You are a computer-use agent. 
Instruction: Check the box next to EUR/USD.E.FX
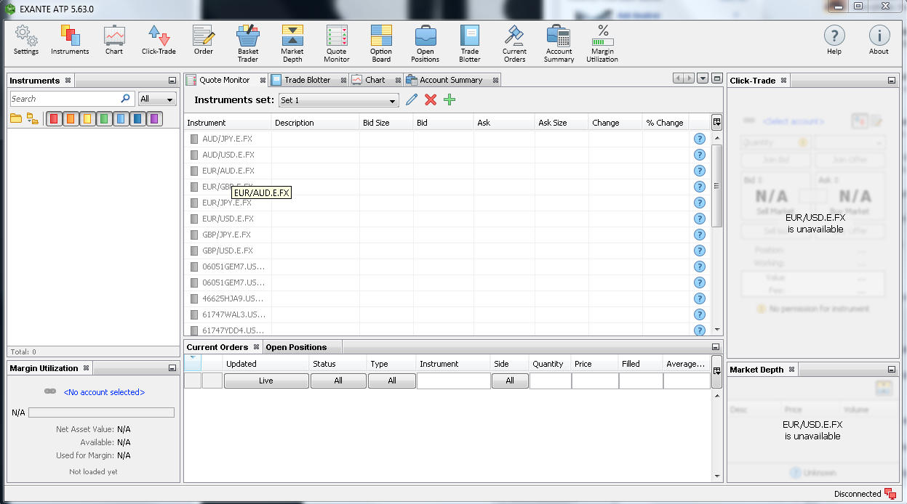click(193, 219)
